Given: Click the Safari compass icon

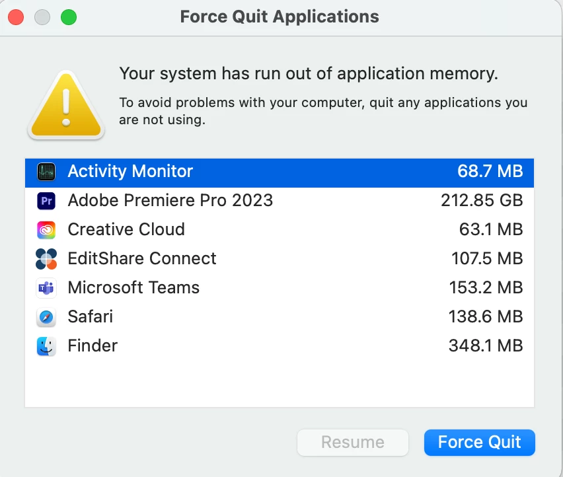Looking at the screenshot, I should pyautogui.click(x=46, y=317).
